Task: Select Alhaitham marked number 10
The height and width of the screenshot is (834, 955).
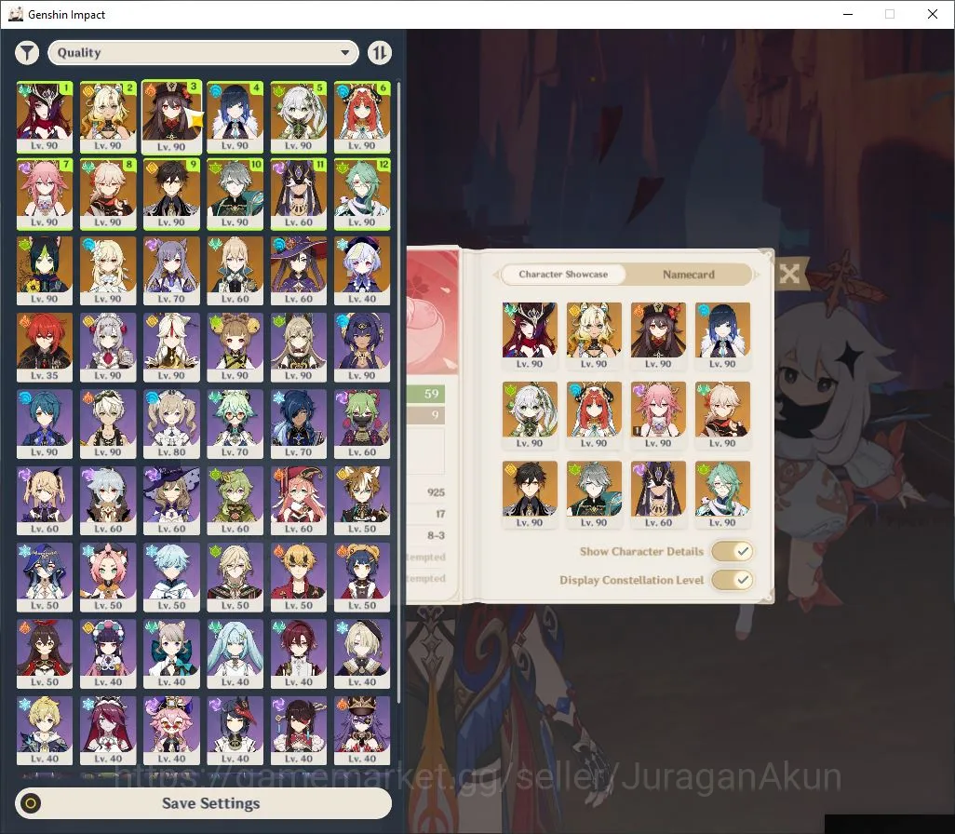Action: coord(235,194)
